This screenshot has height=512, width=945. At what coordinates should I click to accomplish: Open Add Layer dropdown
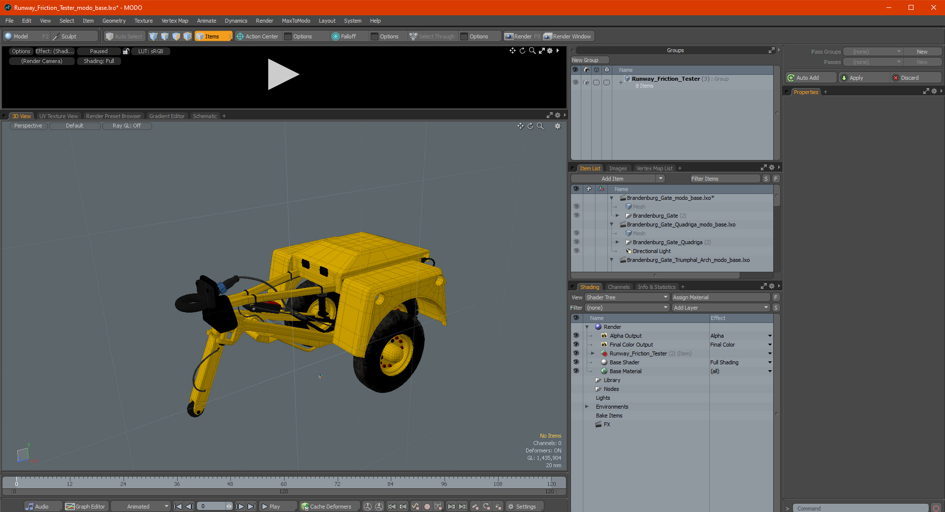[721, 308]
